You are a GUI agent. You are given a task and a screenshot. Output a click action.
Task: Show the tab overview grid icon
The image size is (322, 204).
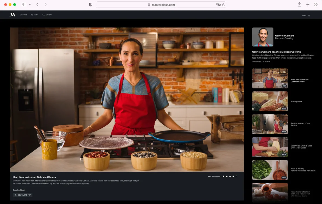[316, 5]
